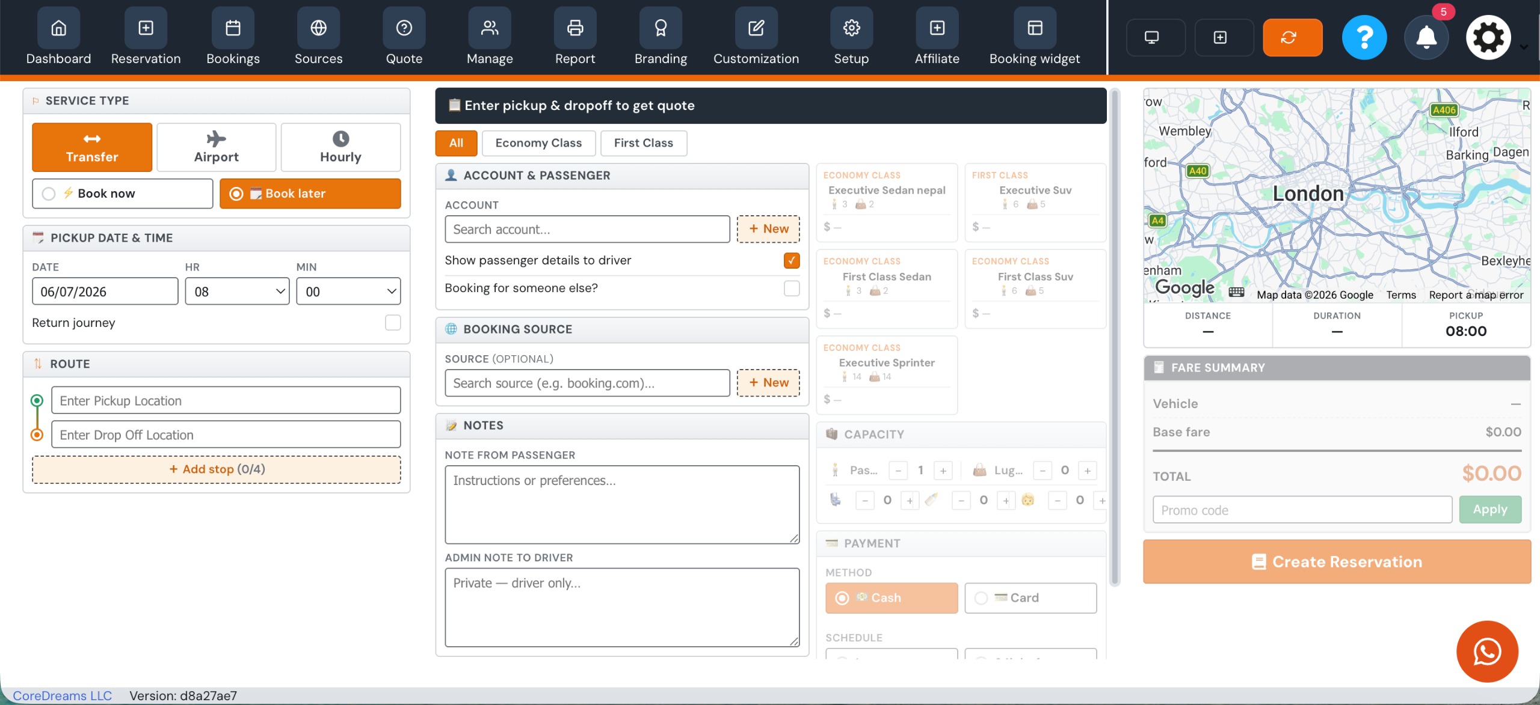The width and height of the screenshot is (1540, 705).
Task: Click New button beside account search
Action: tap(768, 229)
